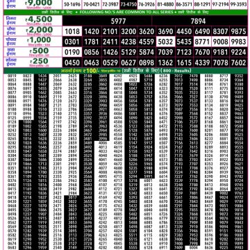The image size is (250, 250).
Task: Click the number 0856
Action: click(92, 52)
